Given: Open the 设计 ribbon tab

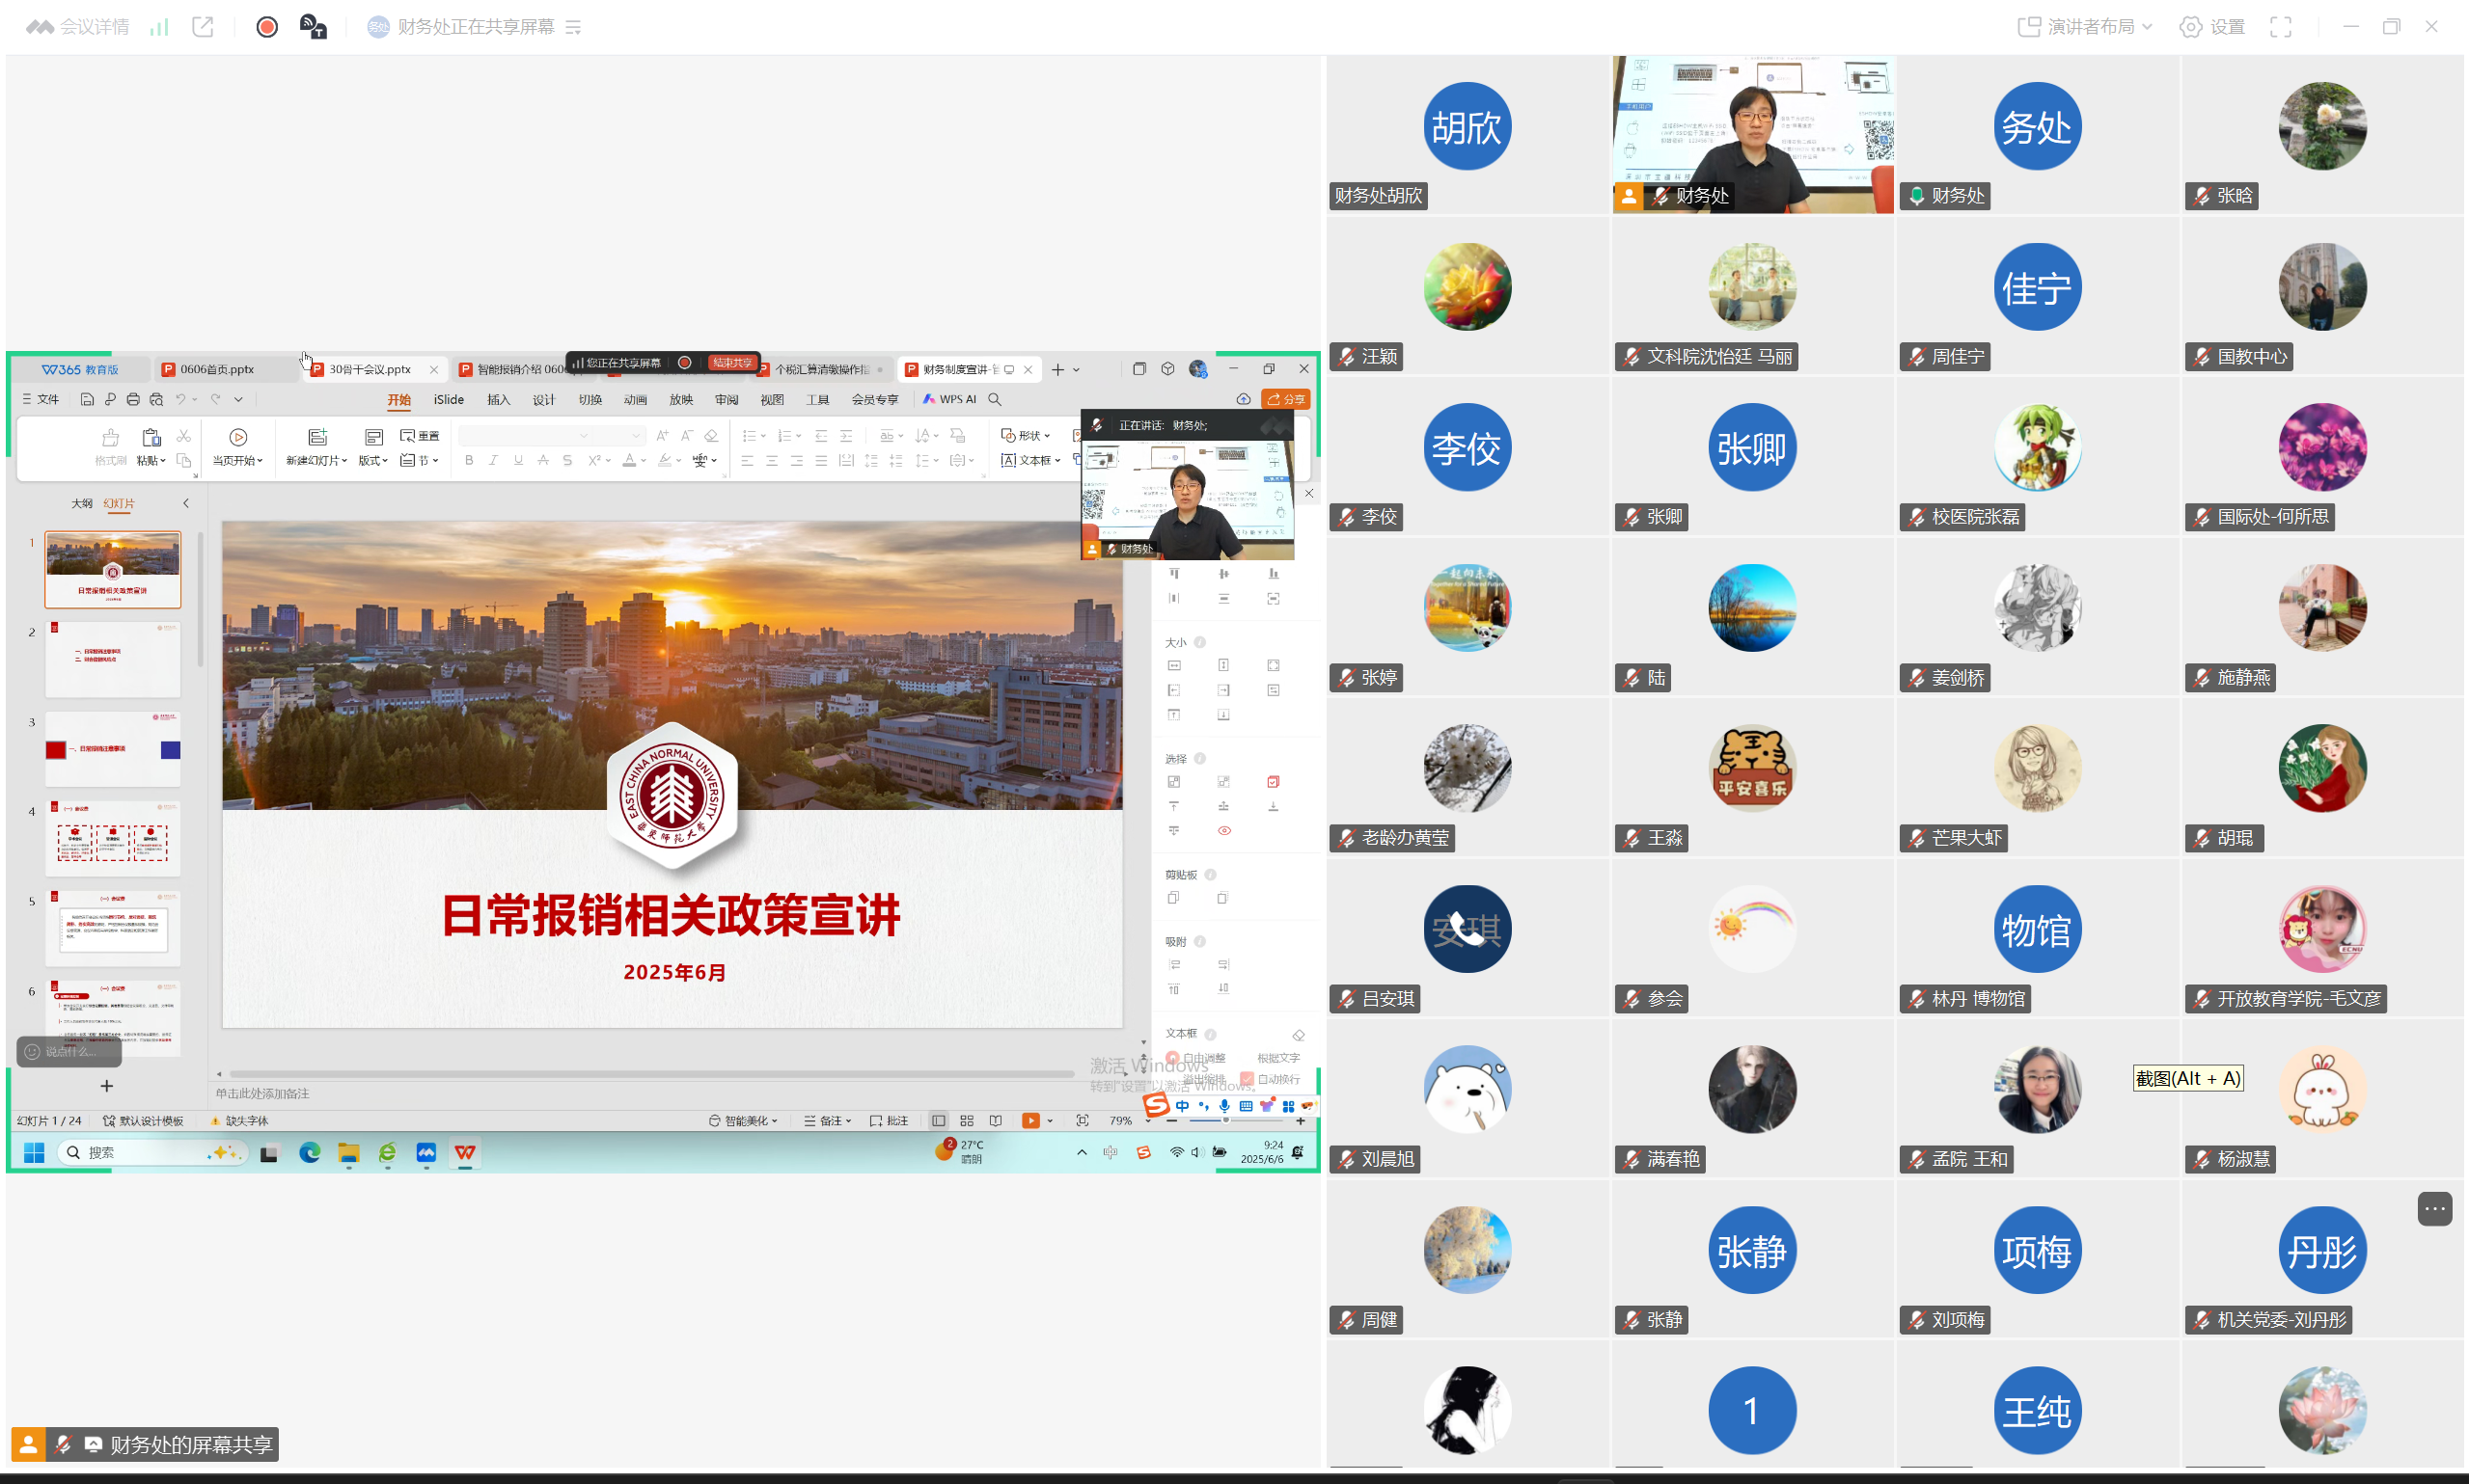Looking at the screenshot, I should tap(543, 400).
